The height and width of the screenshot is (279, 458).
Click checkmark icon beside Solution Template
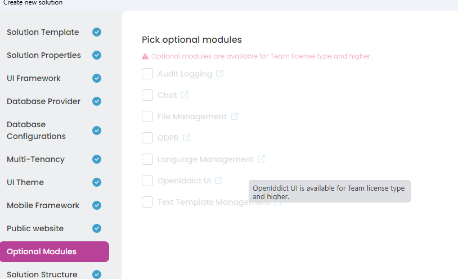point(97,32)
